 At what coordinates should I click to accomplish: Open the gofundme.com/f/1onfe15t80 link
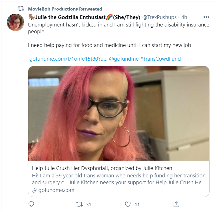[x=69, y=59]
